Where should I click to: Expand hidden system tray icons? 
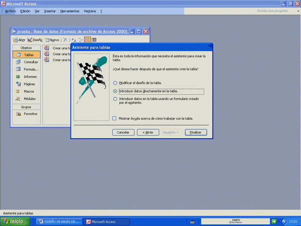(x=284, y=221)
